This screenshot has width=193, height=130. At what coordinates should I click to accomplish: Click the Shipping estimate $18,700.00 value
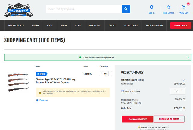(180, 99)
